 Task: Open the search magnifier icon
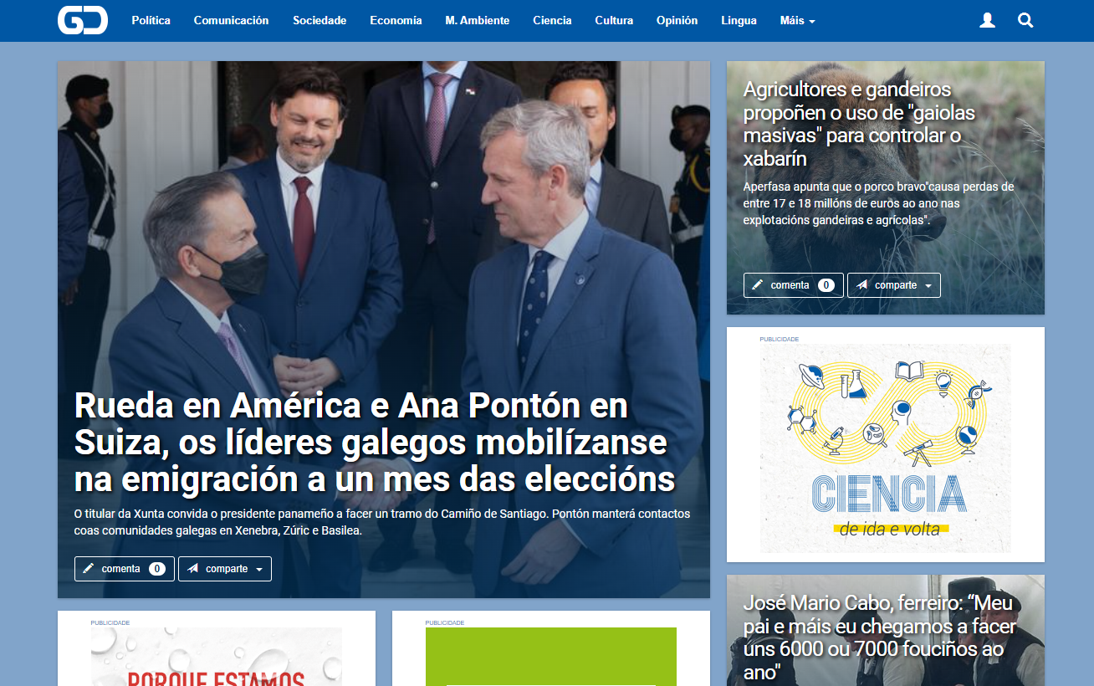[1025, 21]
